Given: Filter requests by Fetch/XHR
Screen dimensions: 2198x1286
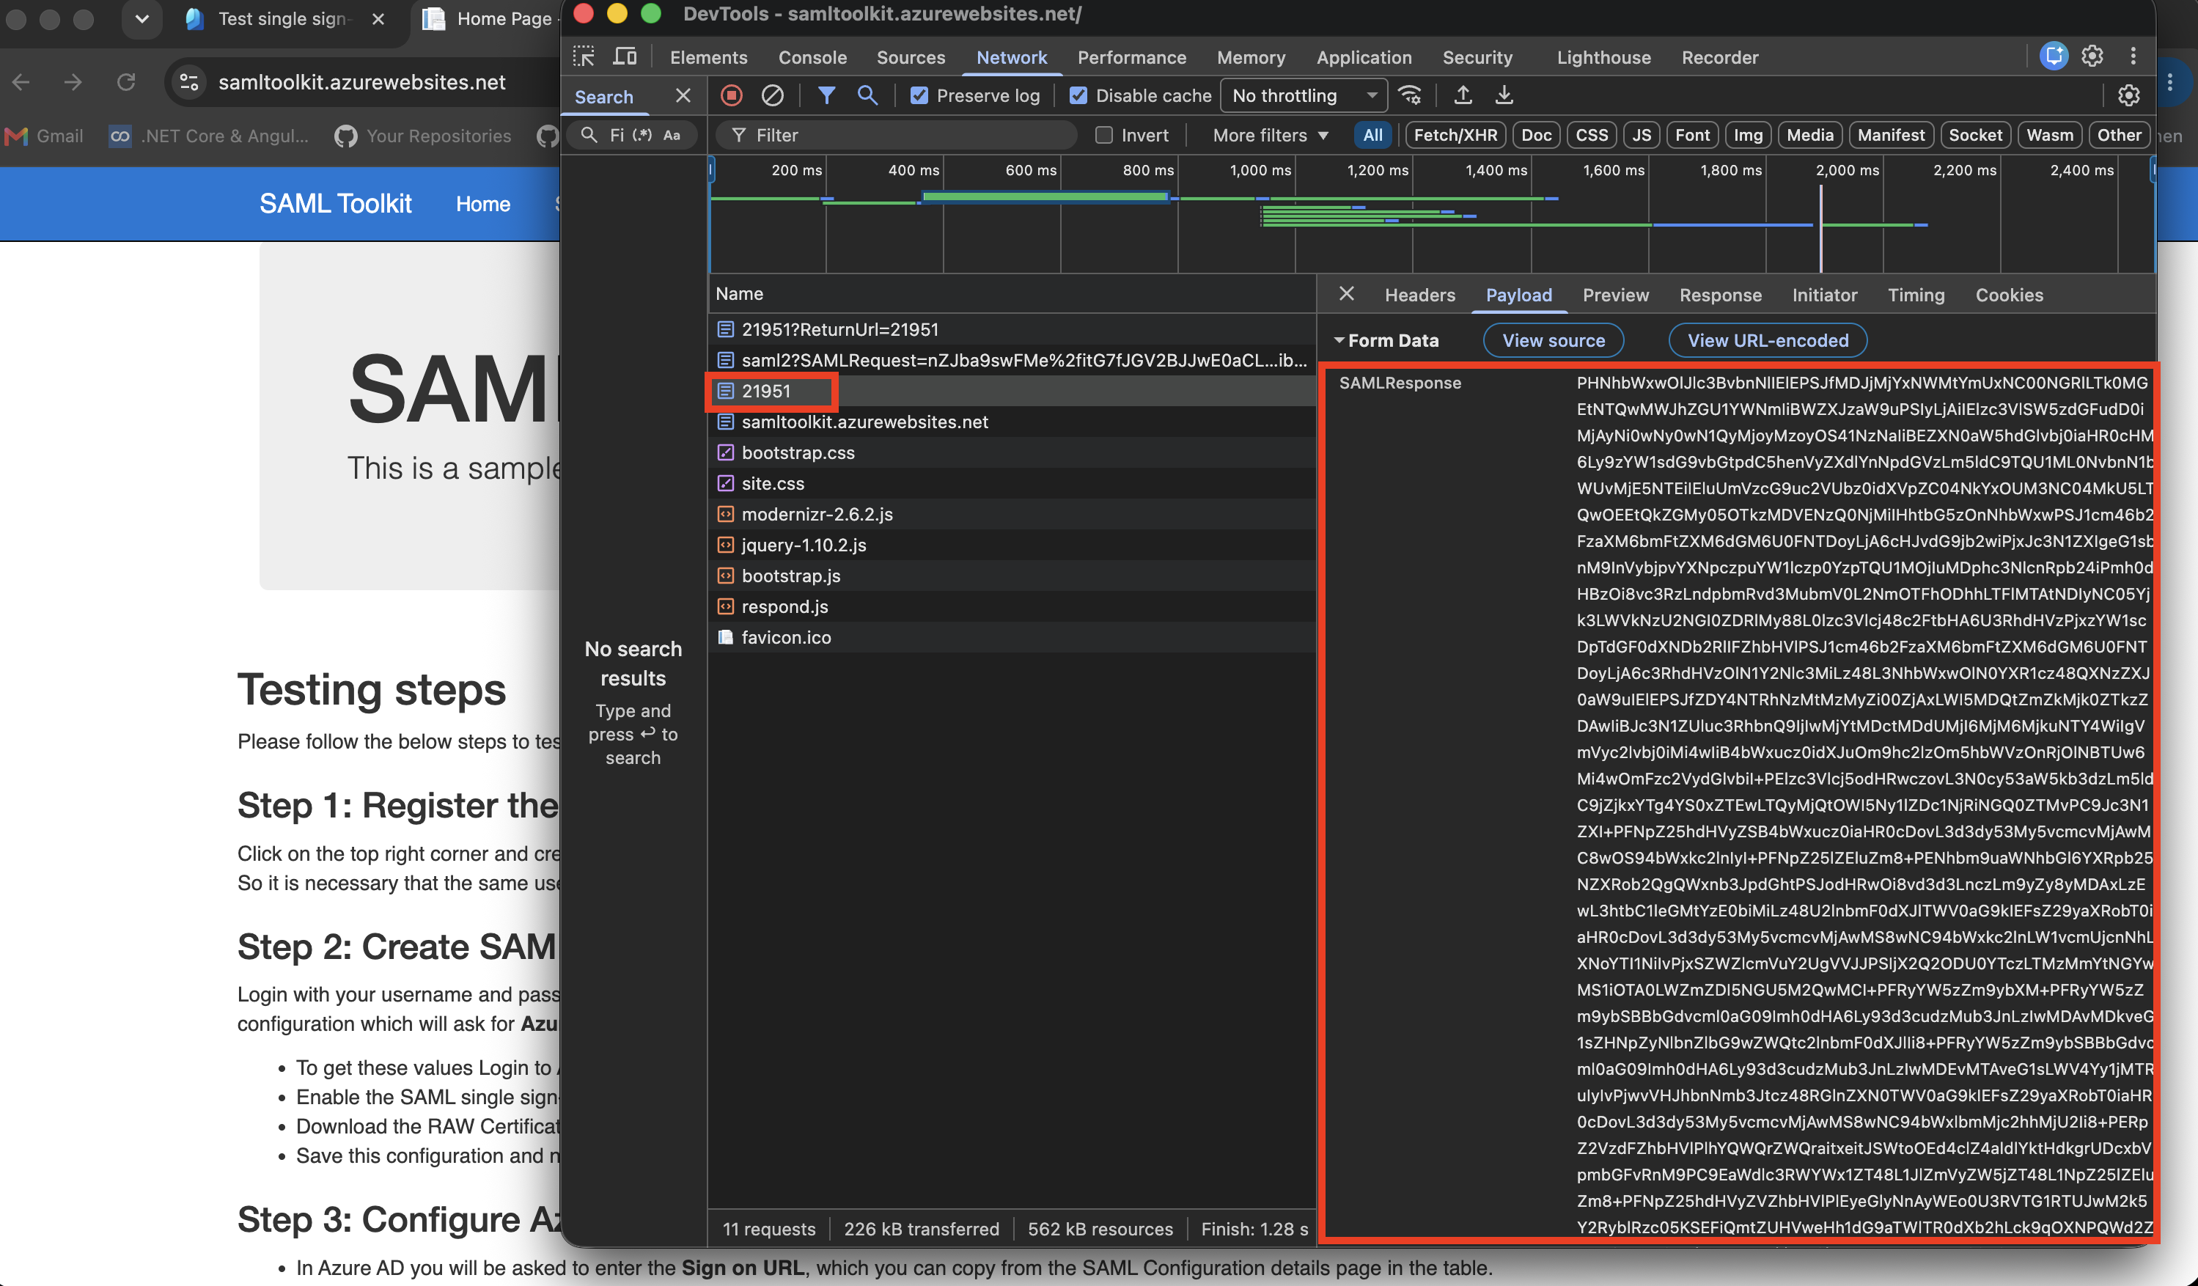Looking at the screenshot, I should (x=1455, y=135).
